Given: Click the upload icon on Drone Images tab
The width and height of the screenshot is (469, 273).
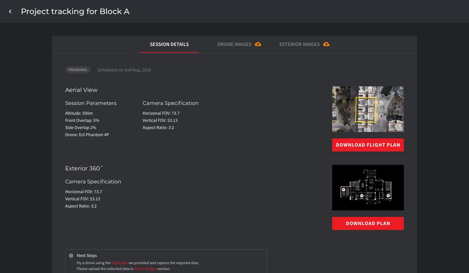Looking at the screenshot, I should tap(258, 44).
